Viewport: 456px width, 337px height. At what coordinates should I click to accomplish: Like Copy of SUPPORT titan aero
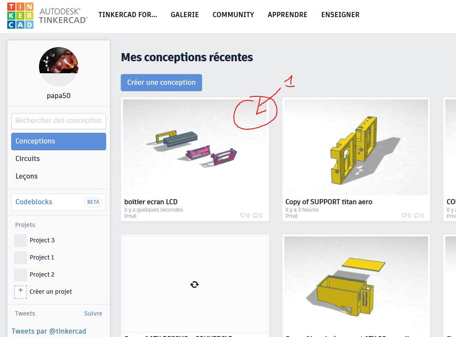click(x=404, y=215)
